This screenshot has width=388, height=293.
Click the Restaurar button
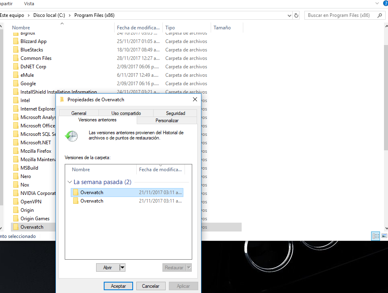[174, 267]
